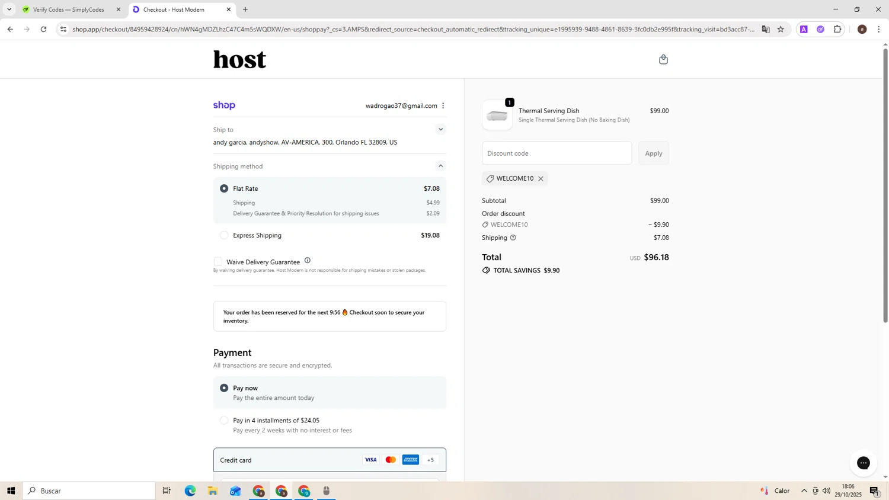Open a new browser tab
The image size is (889, 500).
point(245,9)
